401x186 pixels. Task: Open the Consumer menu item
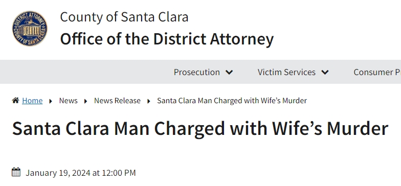[377, 73]
